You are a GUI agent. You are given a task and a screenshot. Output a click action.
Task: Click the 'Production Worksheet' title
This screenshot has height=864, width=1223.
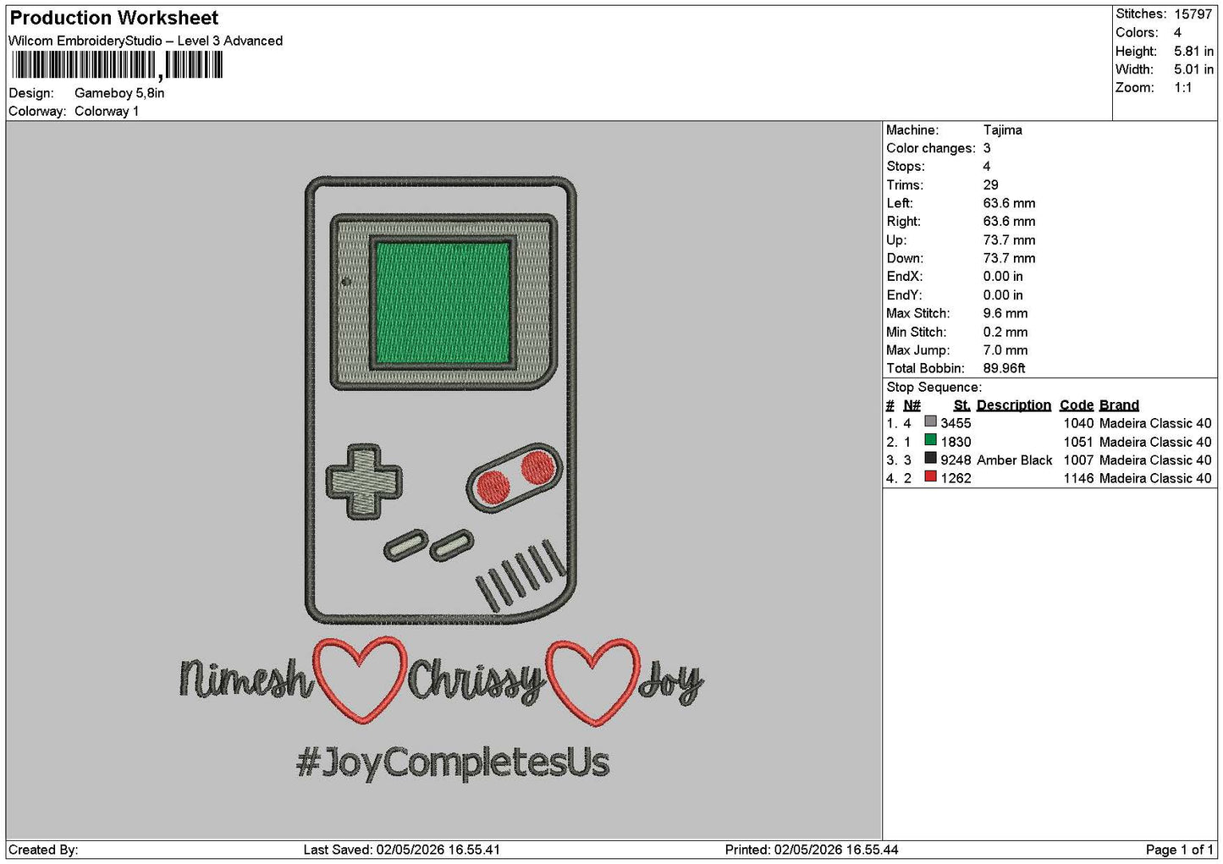click(x=114, y=18)
